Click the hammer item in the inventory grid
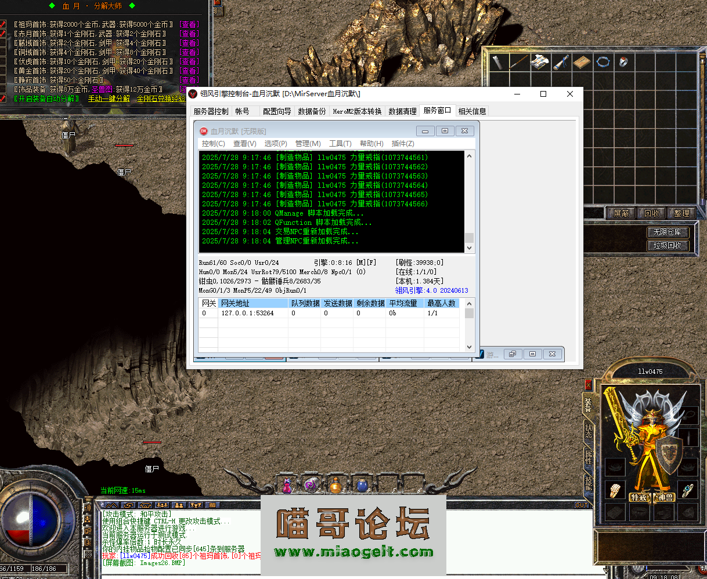This screenshot has width=707, height=579. (x=497, y=62)
